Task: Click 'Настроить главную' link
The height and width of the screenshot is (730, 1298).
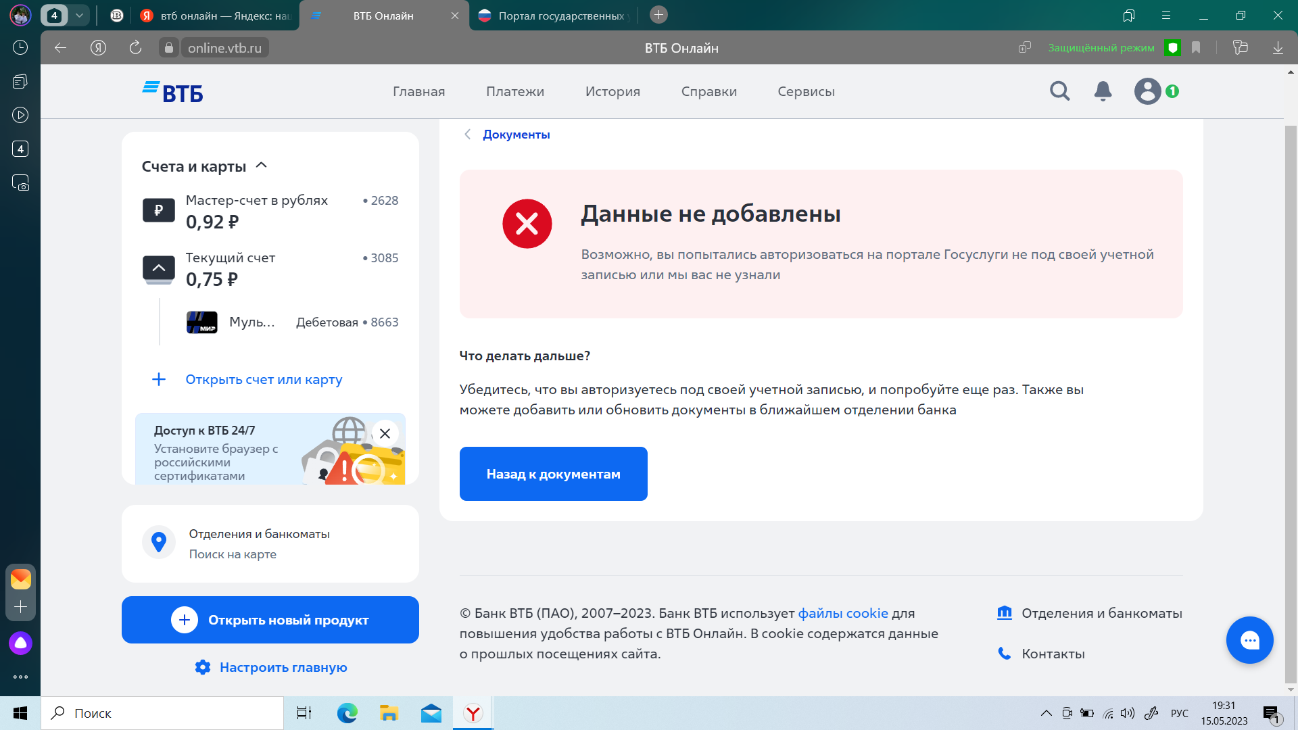Action: [x=283, y=667]
